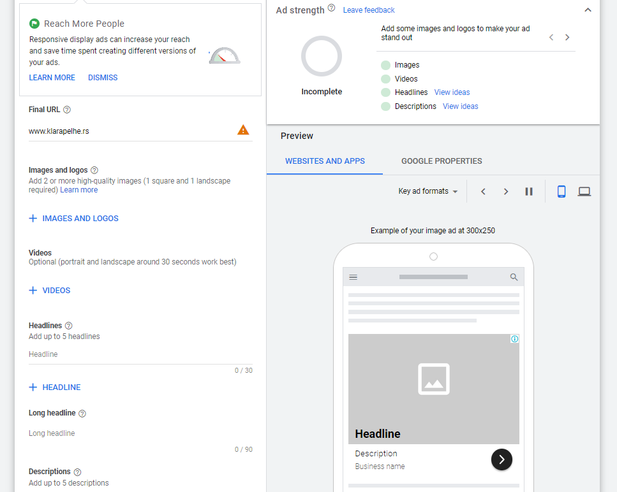Viewport: 617px width, 492px height.
Task: Click the Final URL help icon
Action: click(67, 110)
